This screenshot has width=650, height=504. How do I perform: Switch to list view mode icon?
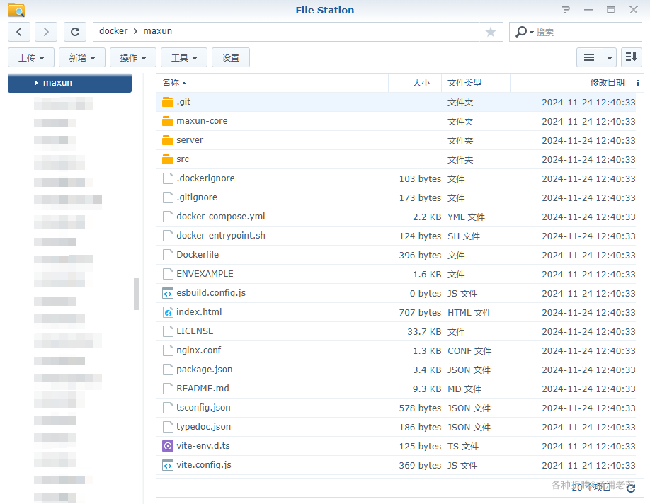coord(589,57)
